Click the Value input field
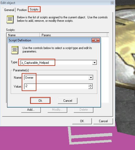Viewport: 135px width, 150px height. pos(56,86)
